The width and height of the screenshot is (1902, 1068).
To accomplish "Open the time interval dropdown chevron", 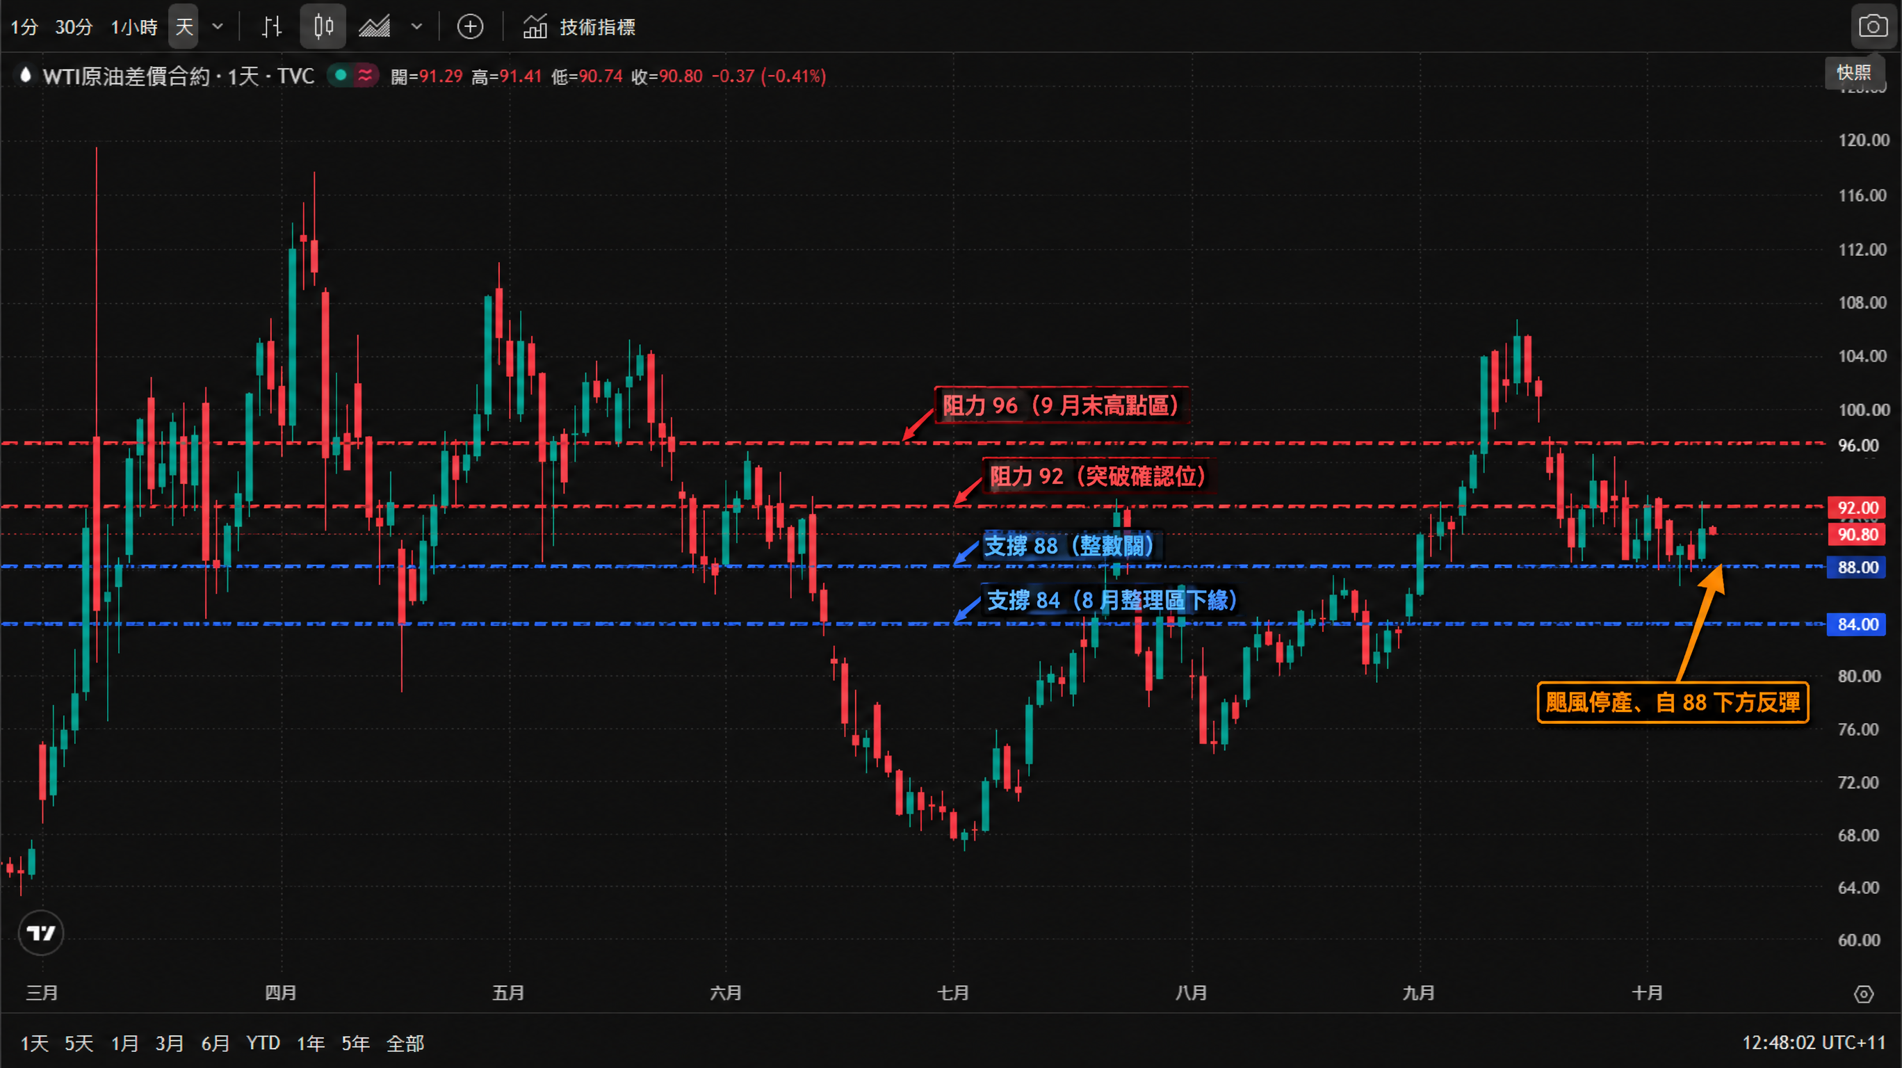I will 218,27.
